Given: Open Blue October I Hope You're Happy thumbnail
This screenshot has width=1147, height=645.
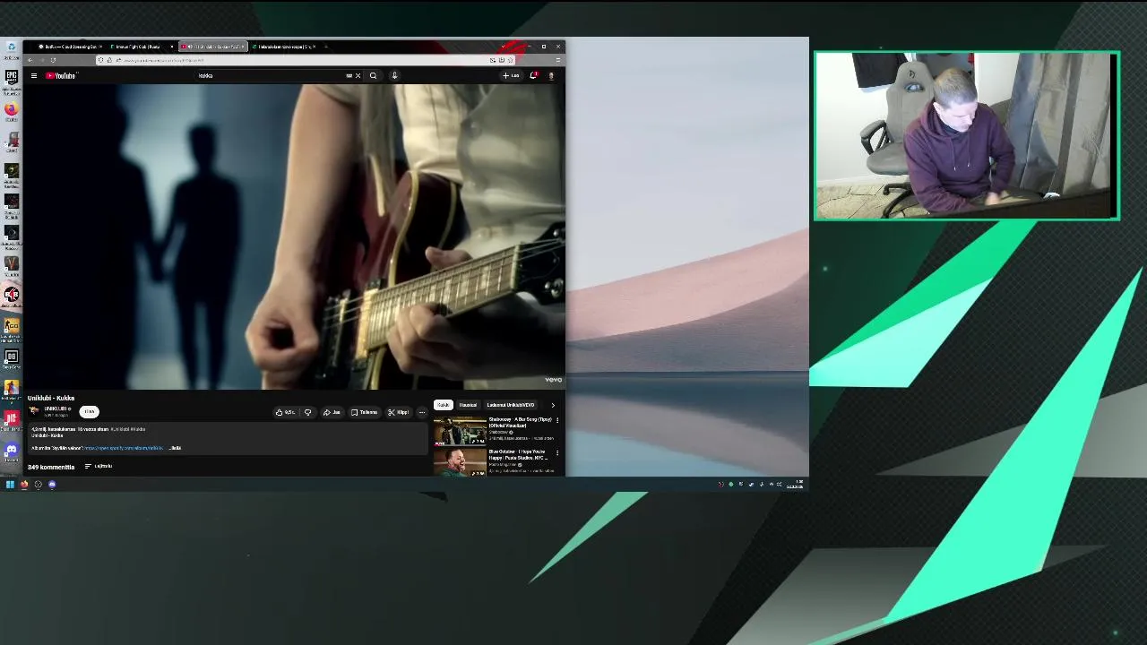Looking at the screenshot, I should (460, 462).
